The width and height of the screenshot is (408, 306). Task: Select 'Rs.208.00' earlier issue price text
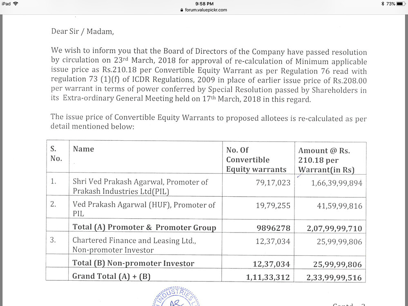point(350,81)
